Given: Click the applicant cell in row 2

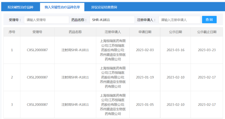Looking at the screenshot, I should pos(113,77).
